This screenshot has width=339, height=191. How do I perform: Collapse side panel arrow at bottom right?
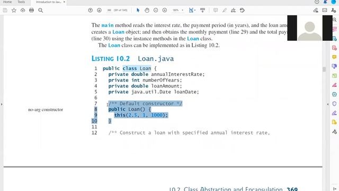coord(334,189)
